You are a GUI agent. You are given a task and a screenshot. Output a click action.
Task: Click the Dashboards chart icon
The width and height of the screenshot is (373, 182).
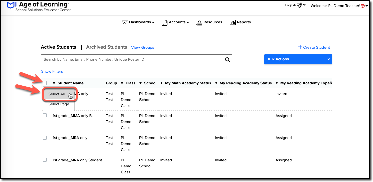pyautogui.click(x=125, y=23)
